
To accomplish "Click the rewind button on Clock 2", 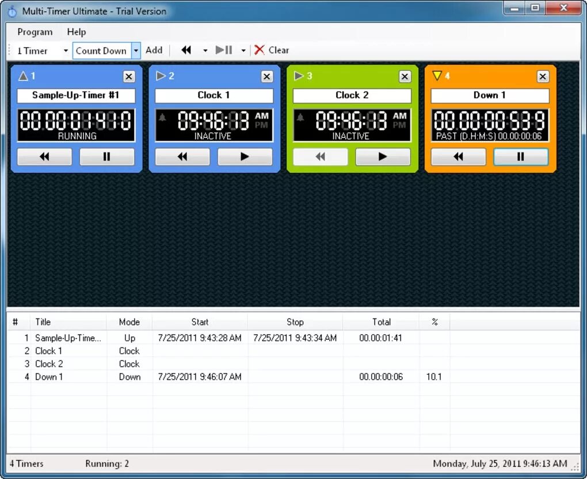I will (x=320, y=156).
